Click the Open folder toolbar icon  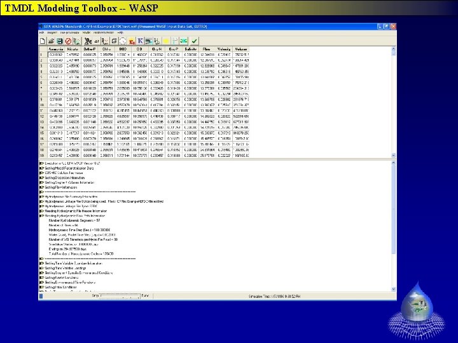pyautogui.click(x=51, y=41)
